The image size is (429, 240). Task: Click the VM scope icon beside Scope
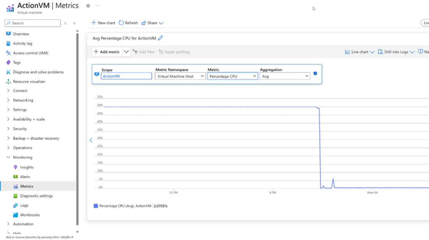coord(97,74)
